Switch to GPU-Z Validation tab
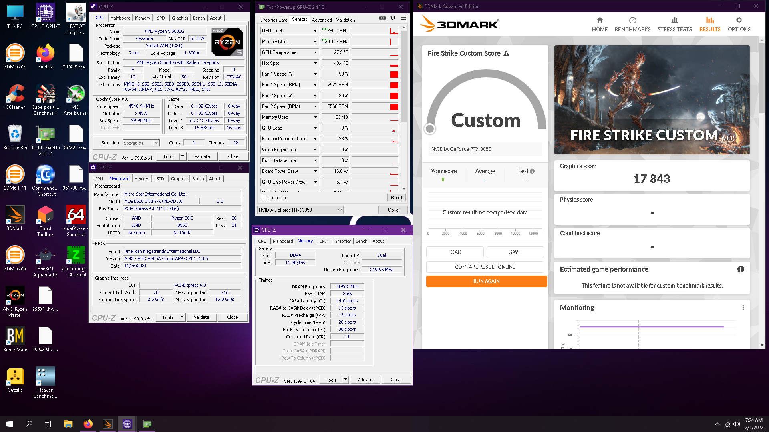This screenshot has height=432, width=769. click(345, 20)
